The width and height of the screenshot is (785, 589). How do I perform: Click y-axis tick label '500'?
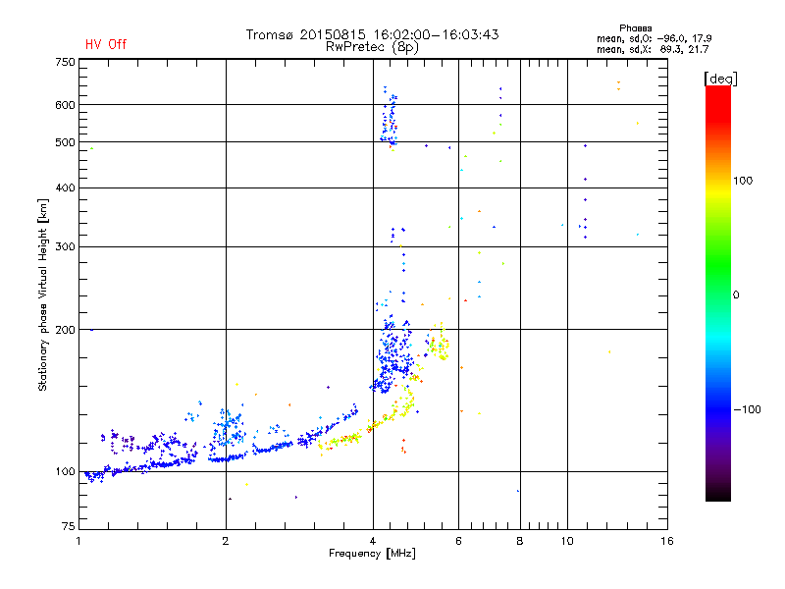tap(65, 142)
